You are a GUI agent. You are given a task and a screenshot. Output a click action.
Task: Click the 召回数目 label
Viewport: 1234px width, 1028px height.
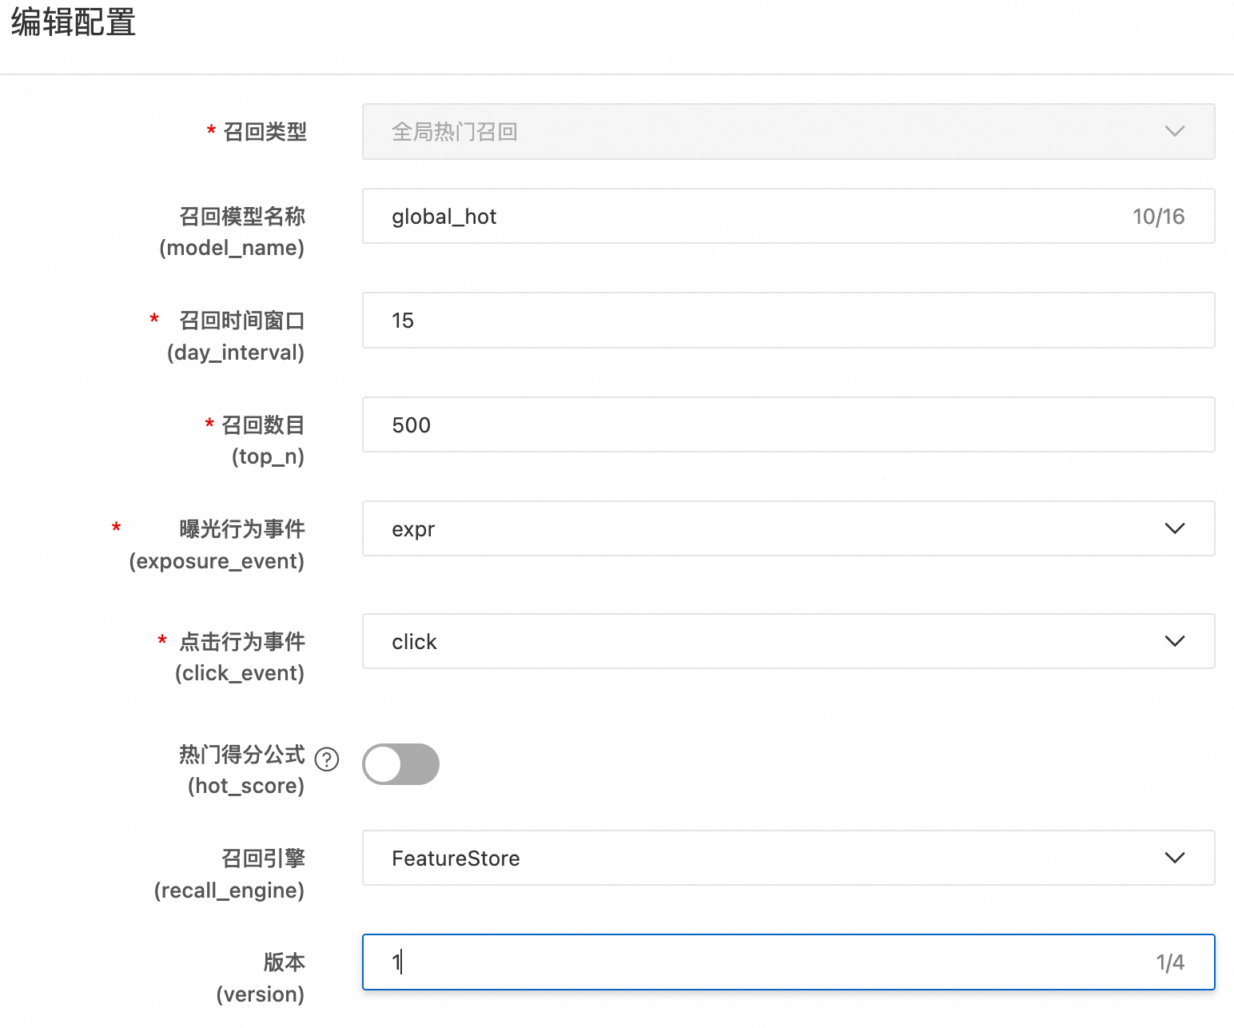click(x=264, y=425)
